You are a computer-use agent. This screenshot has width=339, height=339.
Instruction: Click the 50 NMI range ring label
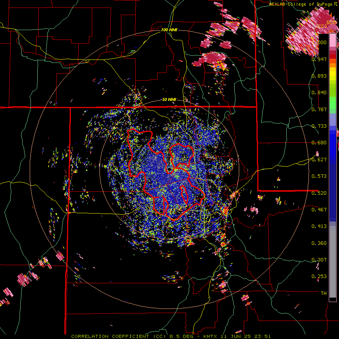coord(169,100)
